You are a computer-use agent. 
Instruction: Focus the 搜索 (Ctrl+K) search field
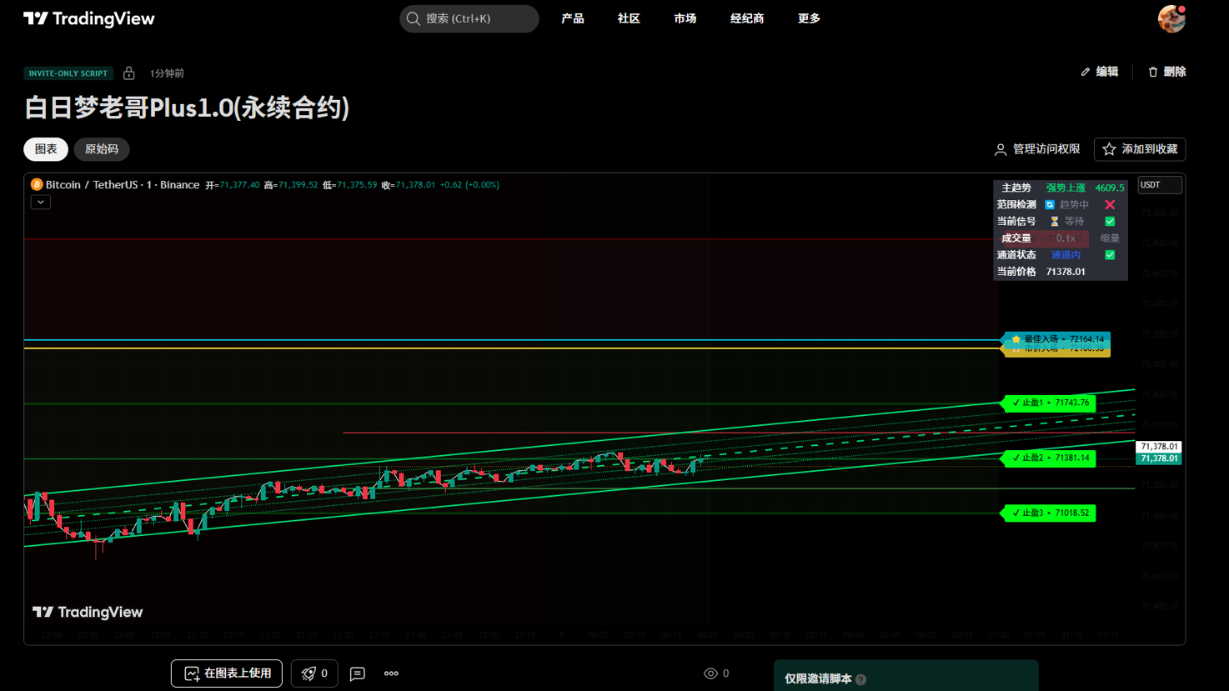[469, 18]
